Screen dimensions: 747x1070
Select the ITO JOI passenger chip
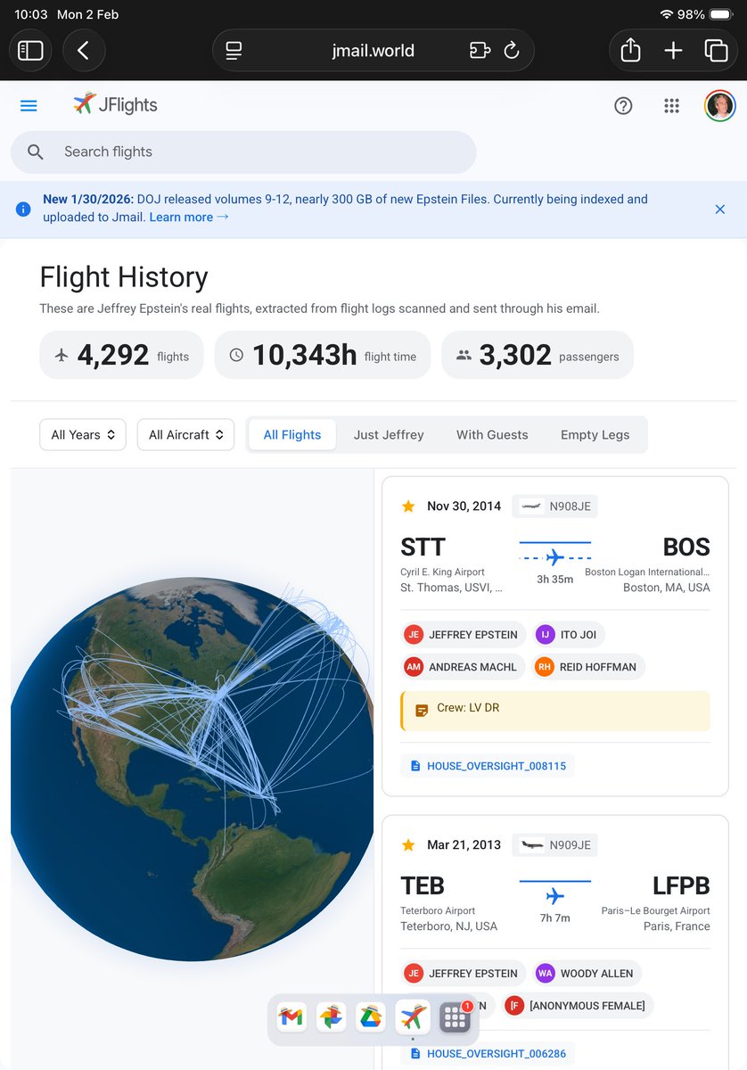(x=569, y=634)
